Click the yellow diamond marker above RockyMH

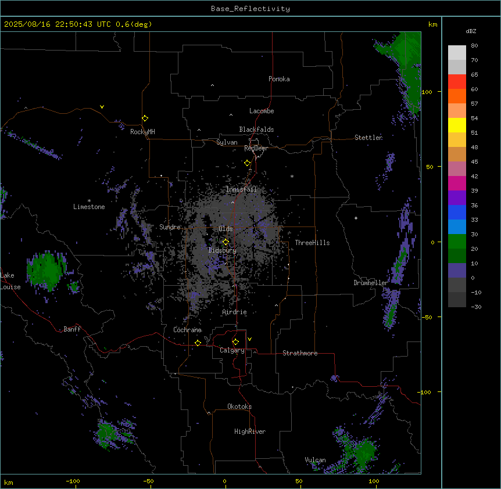click(x=145, y=118)
